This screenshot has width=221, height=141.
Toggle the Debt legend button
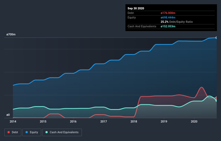coord(13,132)
